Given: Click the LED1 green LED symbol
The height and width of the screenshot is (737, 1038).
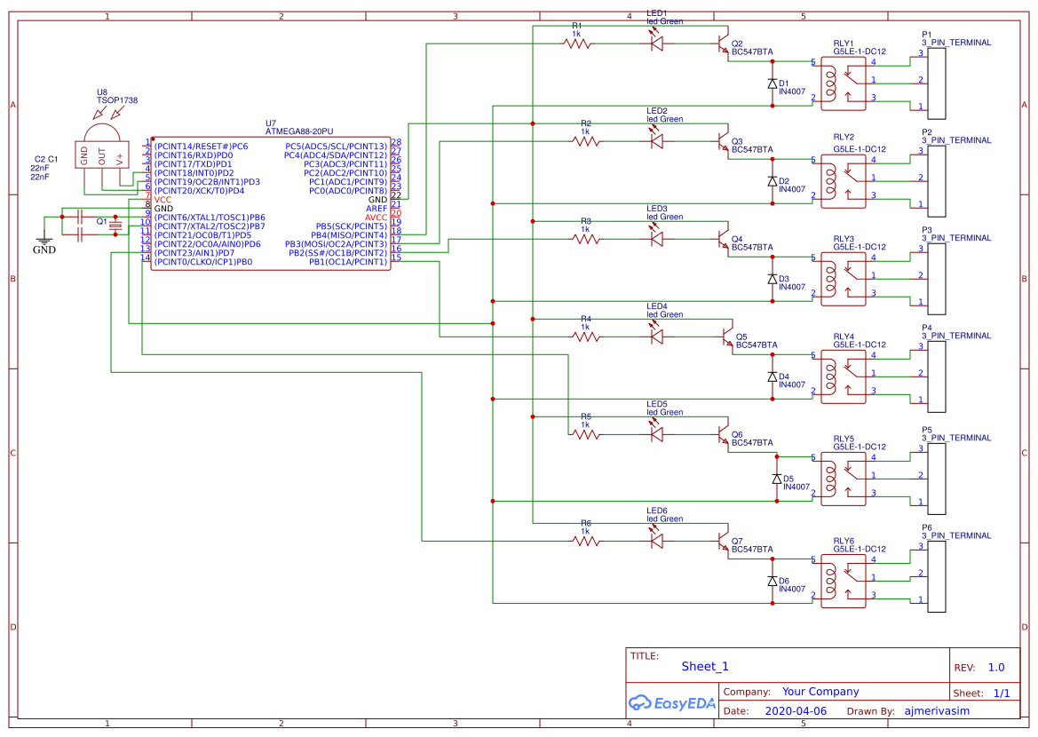Looking at the screenshot, I should [x=657, y=41].
